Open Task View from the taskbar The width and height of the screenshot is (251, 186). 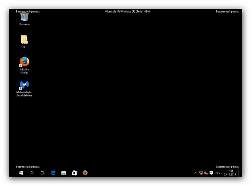42,173
